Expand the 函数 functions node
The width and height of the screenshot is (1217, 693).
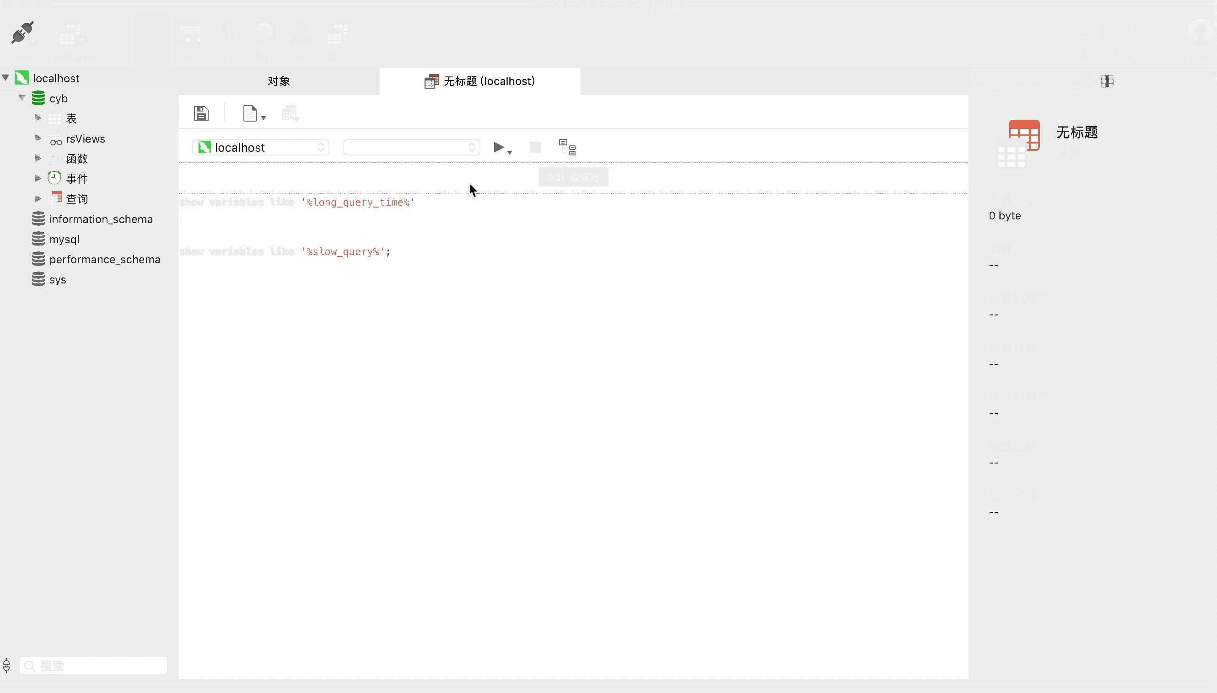coord(38,158)
